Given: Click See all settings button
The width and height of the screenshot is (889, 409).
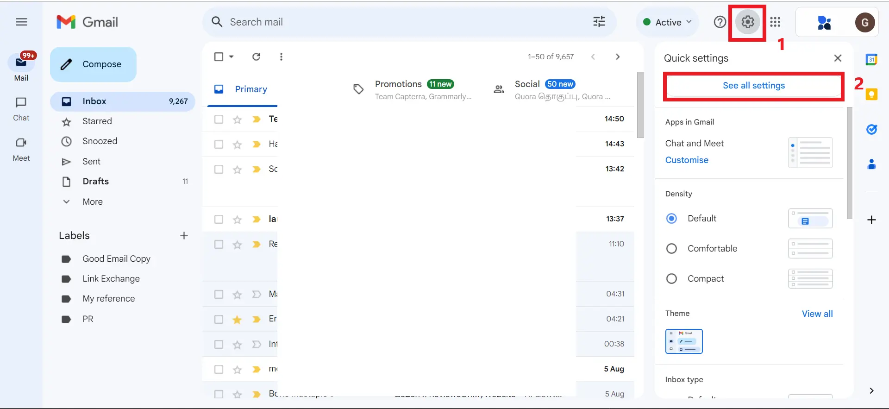Looking at the screenshot, I should 754,86.
